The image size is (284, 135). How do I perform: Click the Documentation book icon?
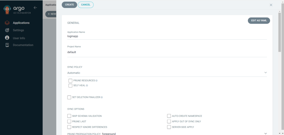click(7, 45)
